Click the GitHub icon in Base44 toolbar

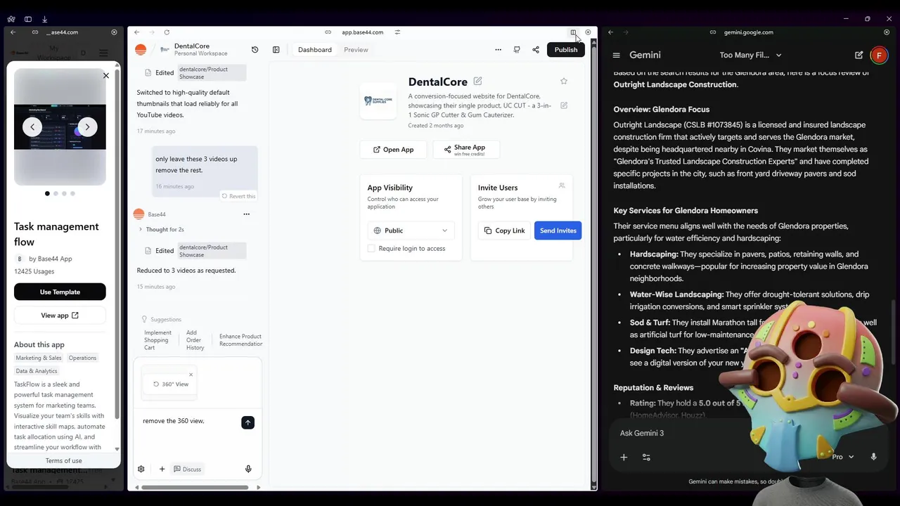517,50
